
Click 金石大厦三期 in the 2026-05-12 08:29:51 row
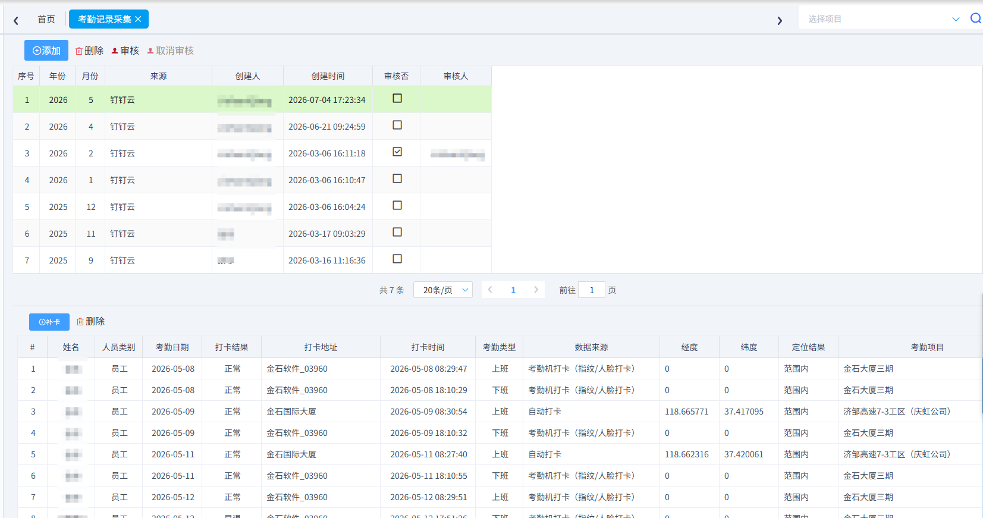(868, 497)
